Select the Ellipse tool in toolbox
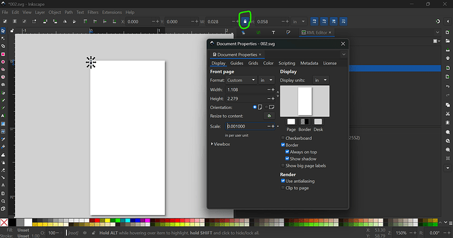Image resolution: width=453 pixels, height=238 pixels. (3, 62)
